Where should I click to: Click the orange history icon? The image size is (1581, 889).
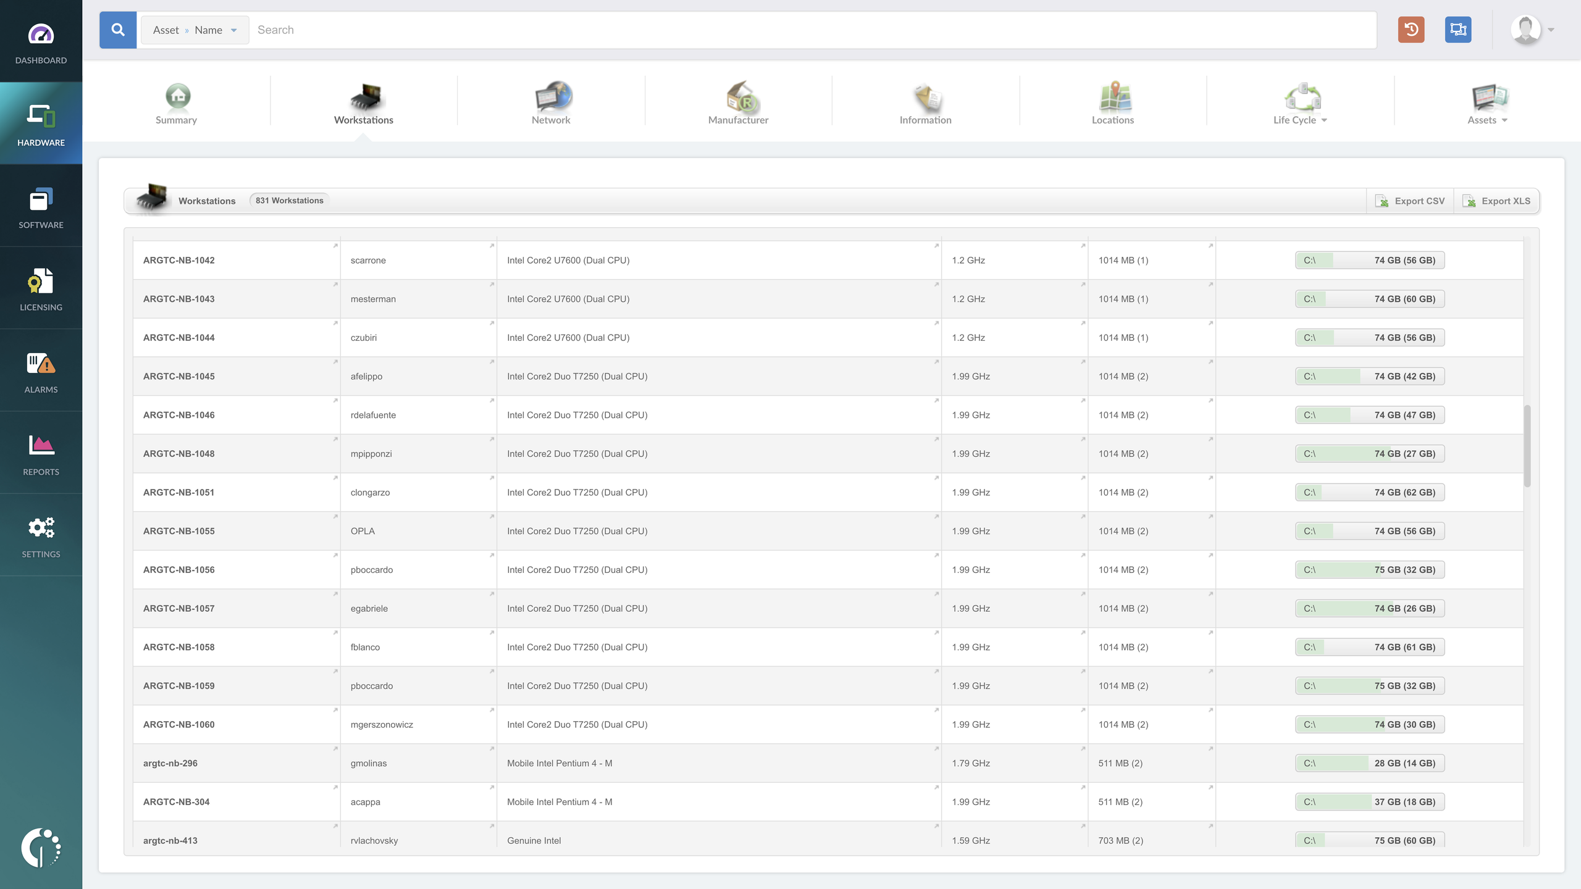[1411, 30]
